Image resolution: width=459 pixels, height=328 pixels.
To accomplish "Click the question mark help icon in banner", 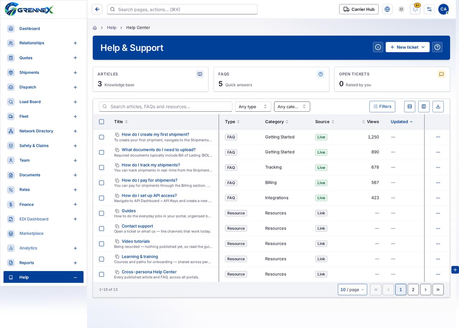I will pos(437,47).
